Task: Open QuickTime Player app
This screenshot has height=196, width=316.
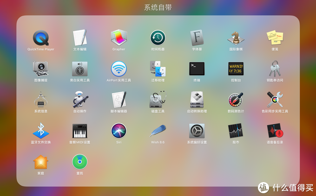Action: (41, 38)
